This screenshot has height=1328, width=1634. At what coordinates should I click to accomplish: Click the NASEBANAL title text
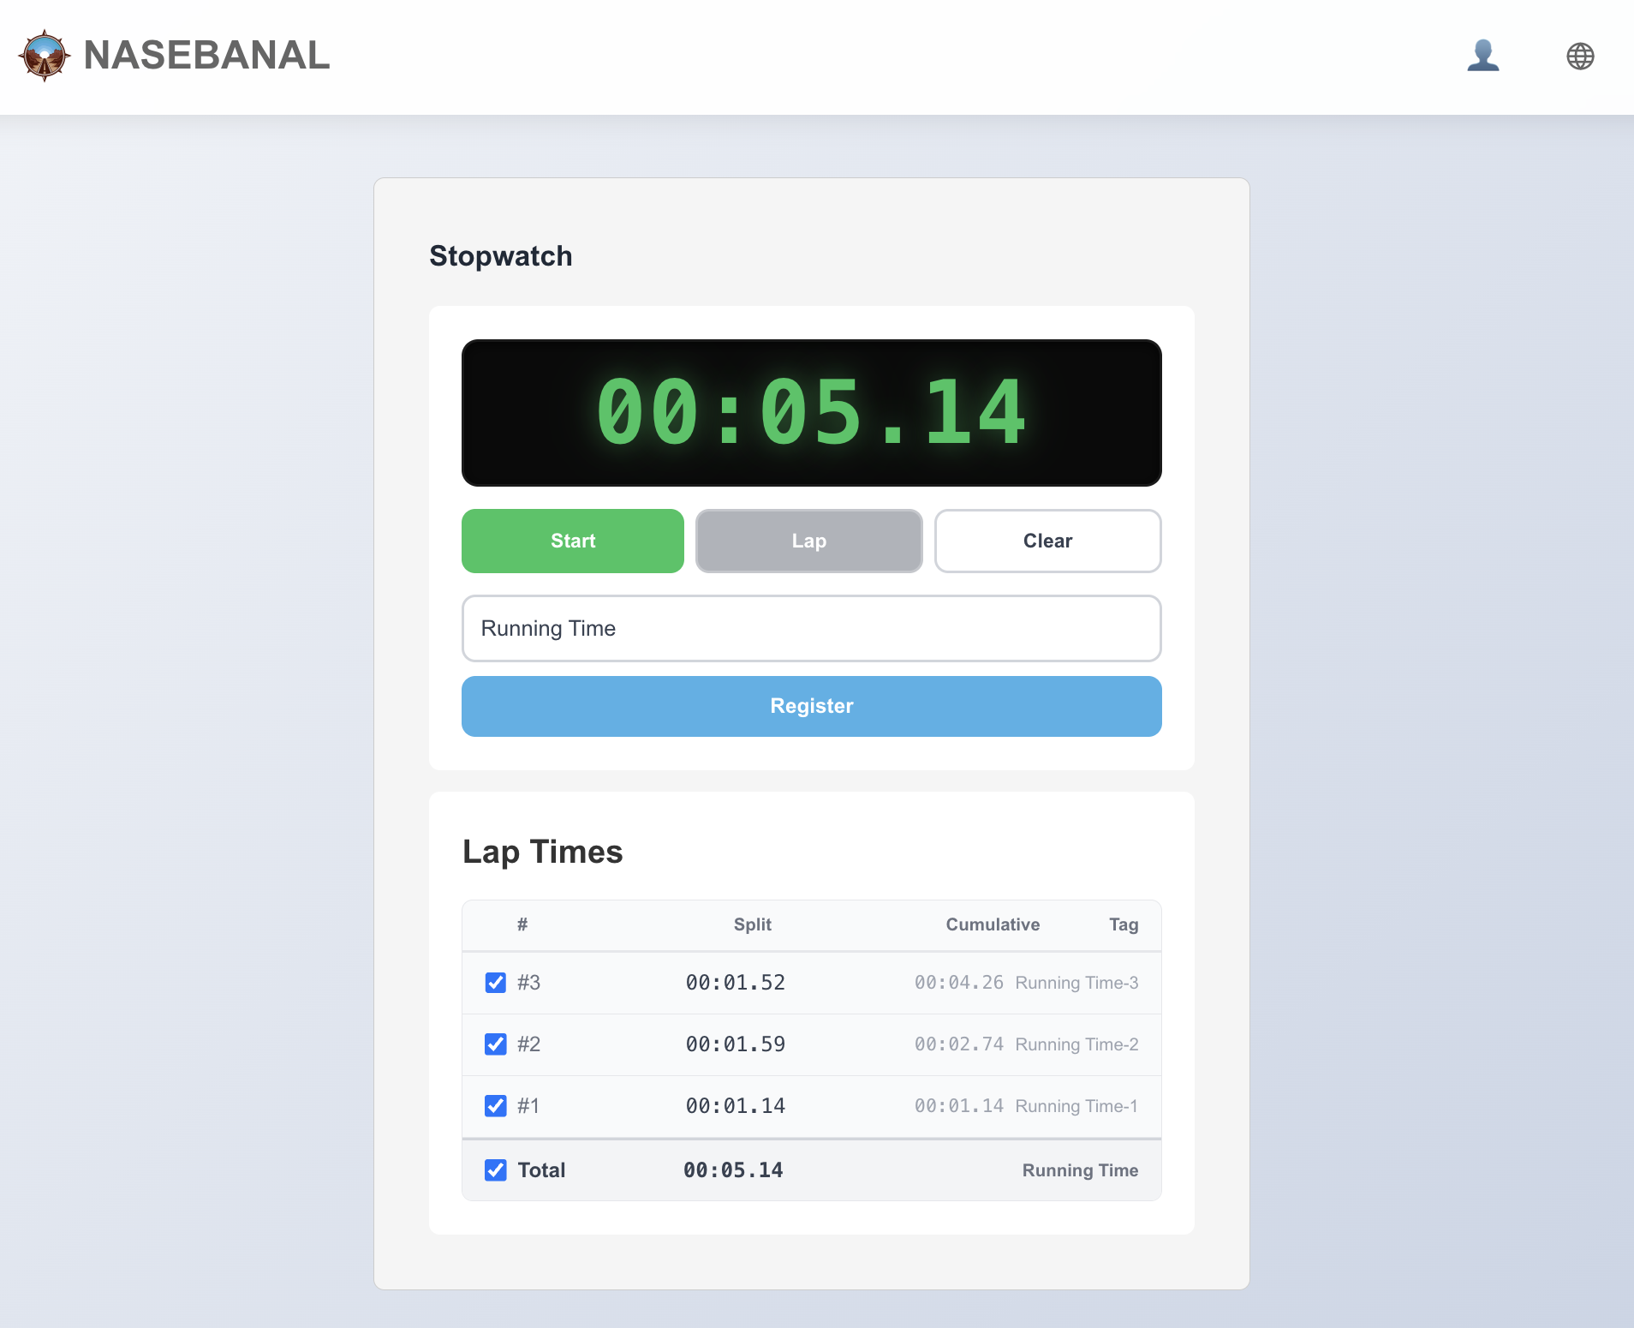[x=206, y=55]
